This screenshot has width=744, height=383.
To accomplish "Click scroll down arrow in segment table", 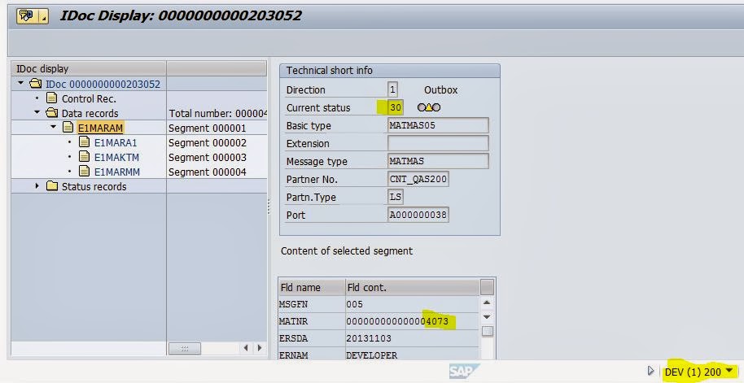I will click(487, 316).
